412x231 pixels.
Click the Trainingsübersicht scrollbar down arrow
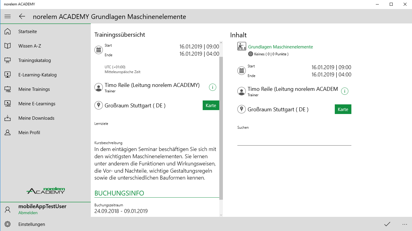click(x=221, y=214)
